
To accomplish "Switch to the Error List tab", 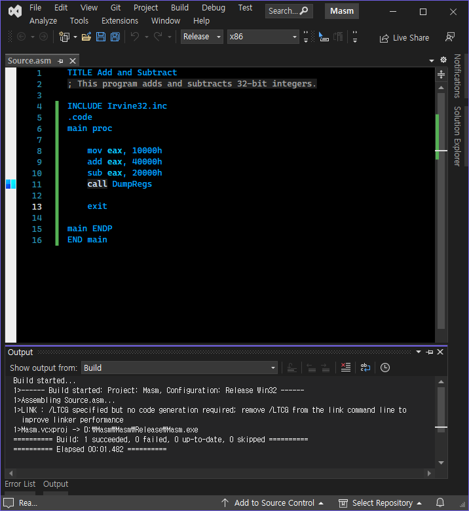I will 20,484.
